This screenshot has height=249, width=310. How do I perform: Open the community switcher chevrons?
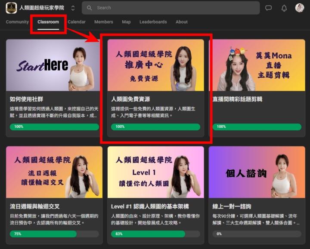pos(73,8)
